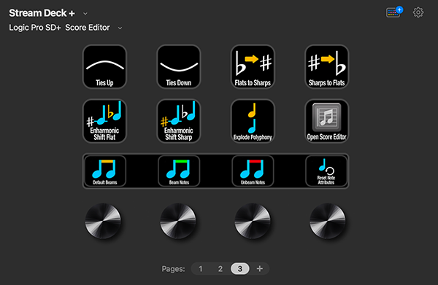438x285 pixels.
Task: Select the second dial under Beam Notes
Action: pyautogui.click(x=178, y=221)
